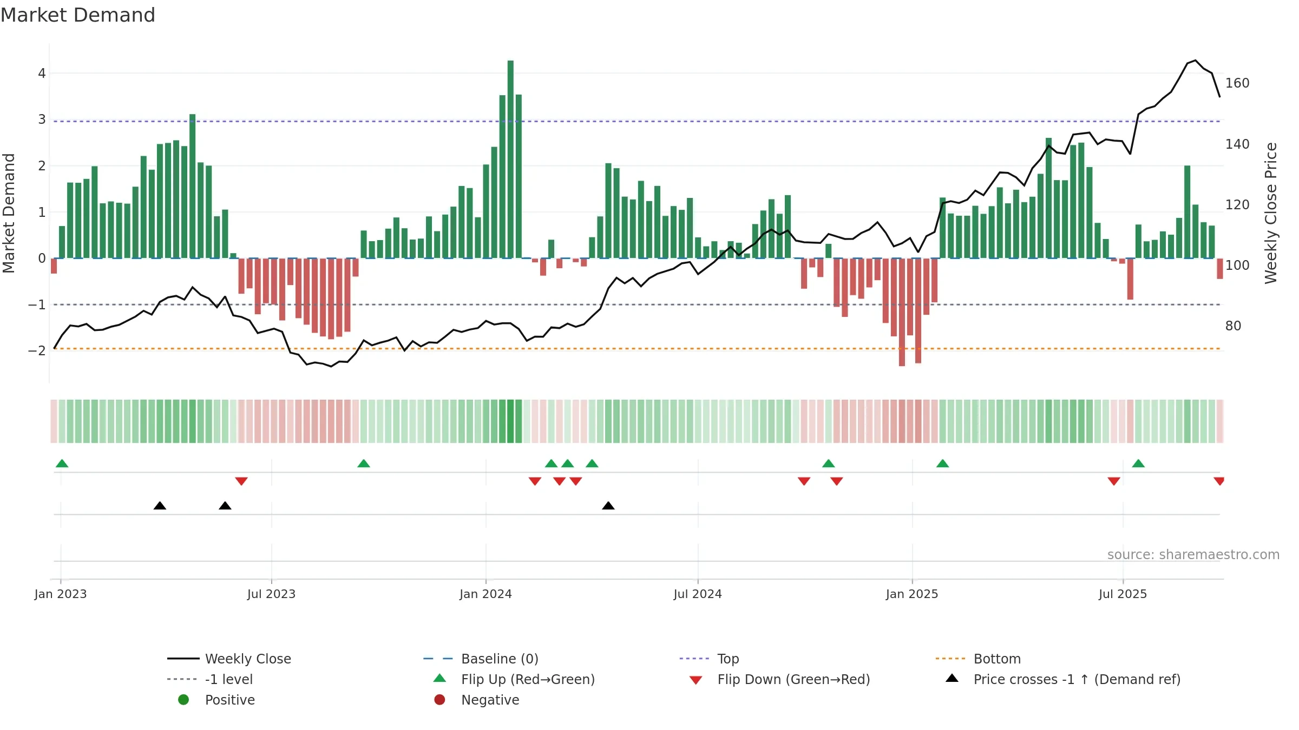Click the '4' left axis tick label
Viewport: 1299px width, 730px height.
point(42,73)
